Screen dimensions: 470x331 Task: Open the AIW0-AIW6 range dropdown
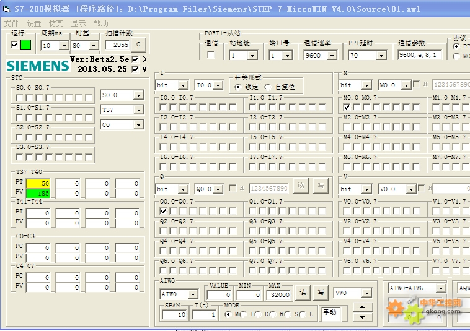(x=441, y=288)
